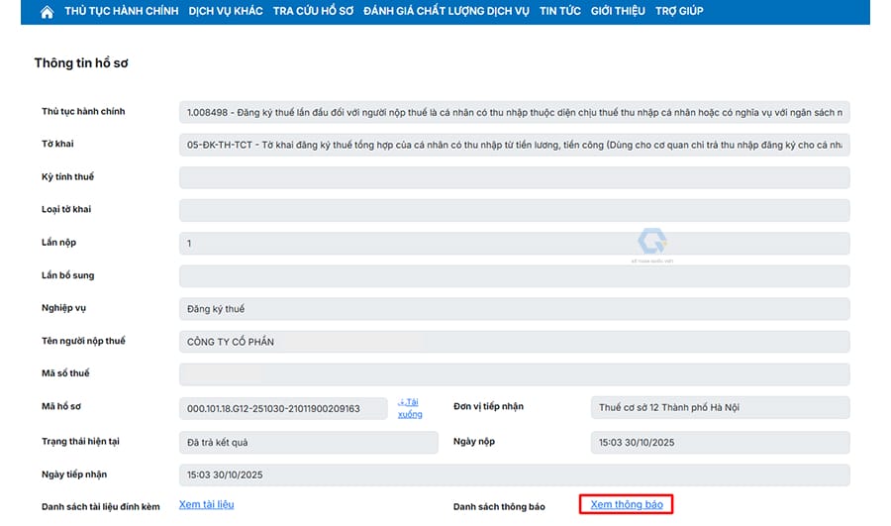Click the Tên người nộp thuế field
The width and height of the screenshot is (891, 526).
[514, 342]
